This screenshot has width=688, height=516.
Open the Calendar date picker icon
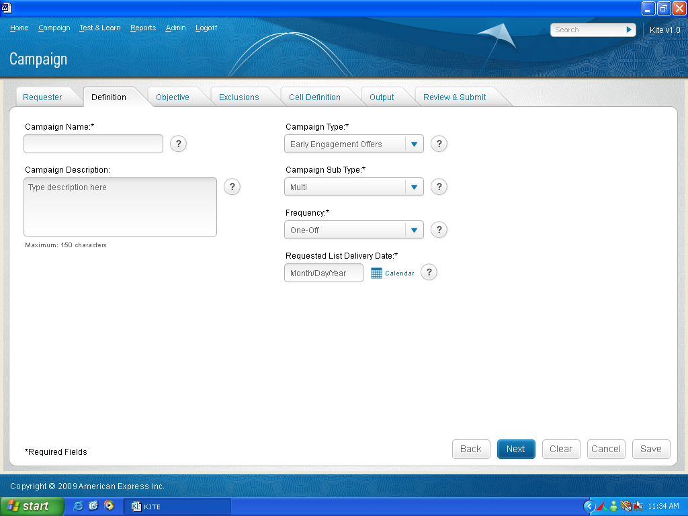pyautogui.click(x=376, y=273)
